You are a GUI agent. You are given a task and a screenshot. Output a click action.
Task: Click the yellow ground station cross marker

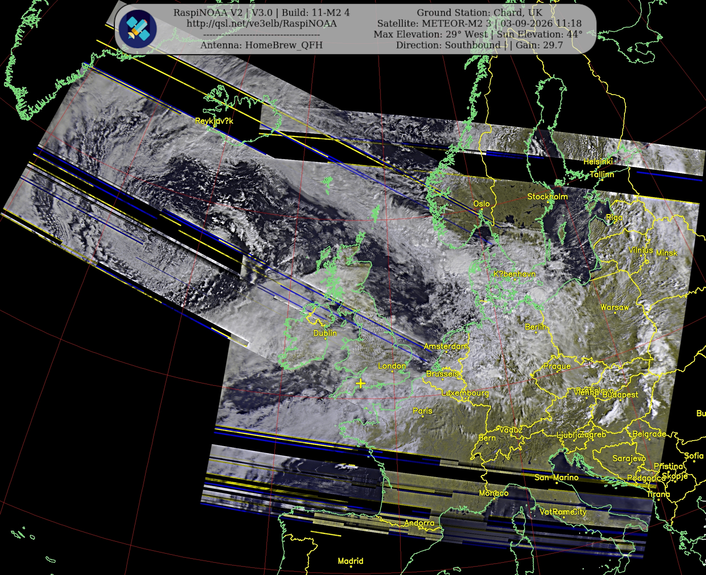click(x=361, y=384)
